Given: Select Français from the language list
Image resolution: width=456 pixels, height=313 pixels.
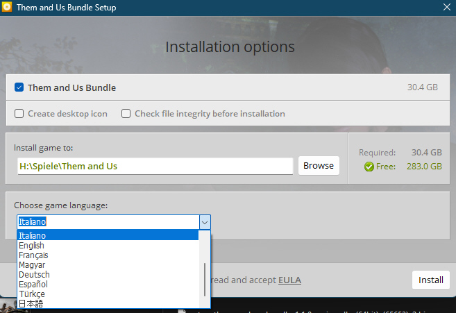Looking at the screenshot, I should tap(108, 255).
